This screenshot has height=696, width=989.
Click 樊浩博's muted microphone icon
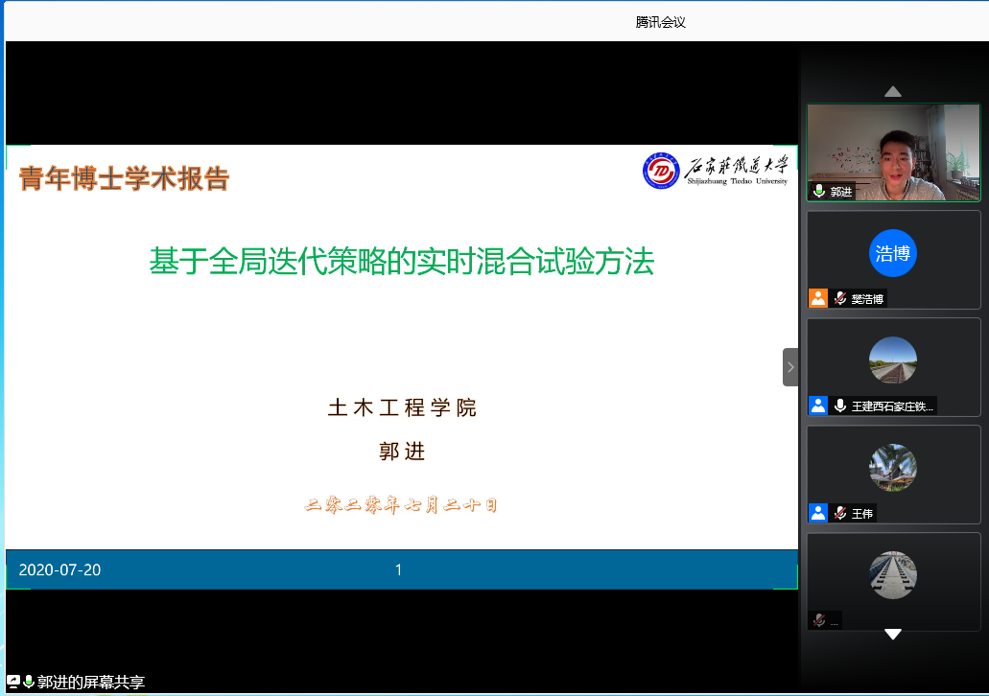coord(839,298)
